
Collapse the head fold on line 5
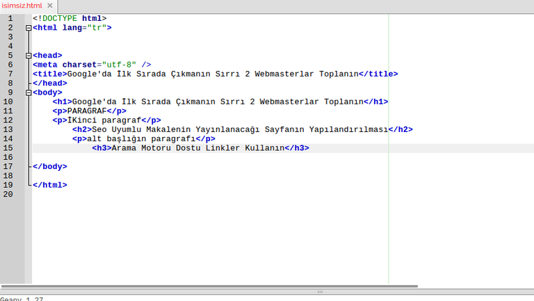click(29, 56)
